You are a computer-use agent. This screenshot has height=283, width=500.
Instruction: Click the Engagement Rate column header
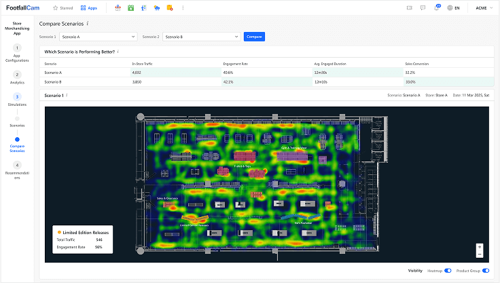[235, 64]
